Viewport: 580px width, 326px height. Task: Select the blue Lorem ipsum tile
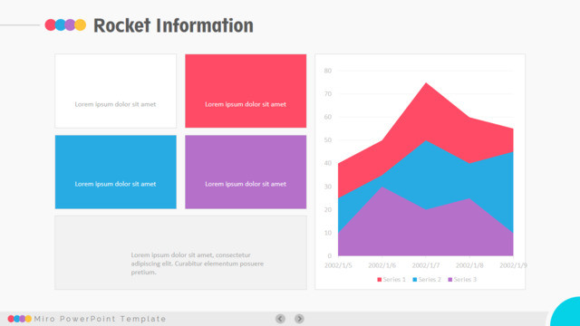(x=116, y=172)
